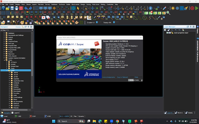The height and width of the screenshot is (124, 199).
Task: Click 3DS.COM/GEOVIA/SURPAC link in banner
Action: (x=69, y=74)
